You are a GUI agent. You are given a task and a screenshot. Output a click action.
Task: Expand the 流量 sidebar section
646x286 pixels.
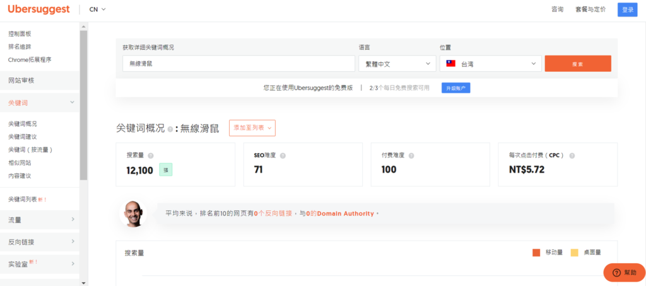40,220
